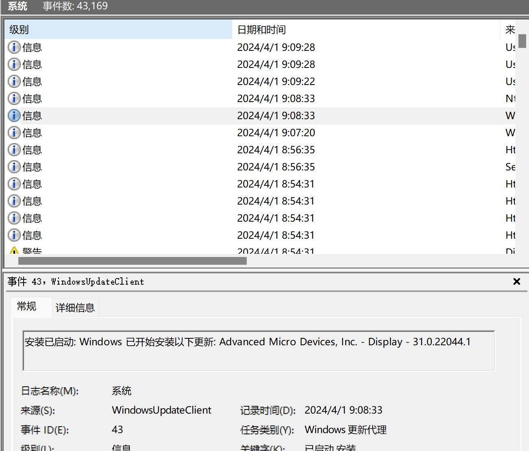Viewport: 529px width, 451px height.
Task: Click the recorded time 2024/4/1 9:08:33 value
Action: coord(344,410)
